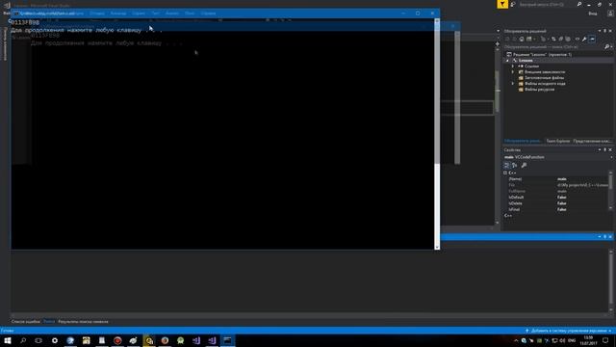Click the IsDelete property row
The height and width of the screenshot is (347, 616).
[x=557, y=203]
